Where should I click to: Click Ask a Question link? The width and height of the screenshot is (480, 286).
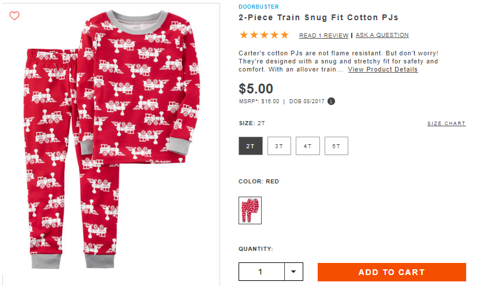[x=382, y=35]
